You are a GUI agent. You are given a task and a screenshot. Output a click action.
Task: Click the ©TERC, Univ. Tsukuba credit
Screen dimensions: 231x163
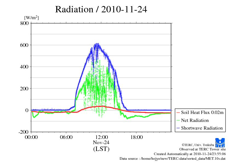tap(198, 145)
